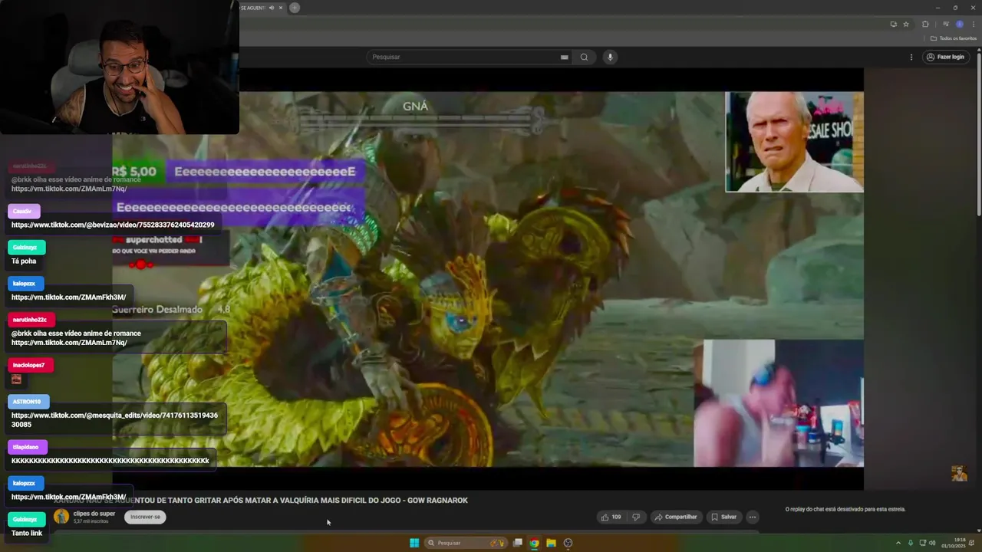The width and height of the screenshot is (982, 552).
Task: Open the Chrome profile avatar
Action: pos(959,24)
